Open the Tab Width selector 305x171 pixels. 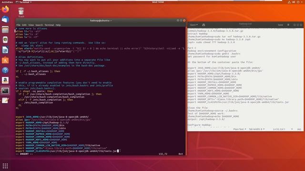[x=257, y=129]
